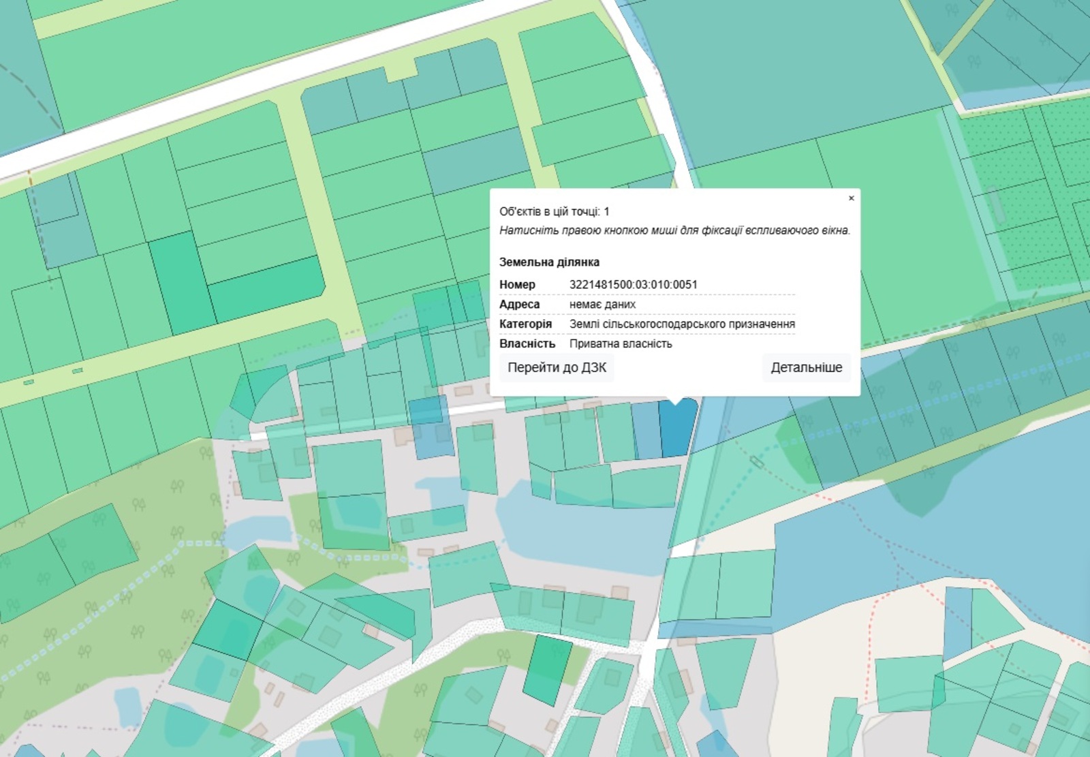Click the 'Власність' field label
1090x757 pixels.
[x=527, y=344]
